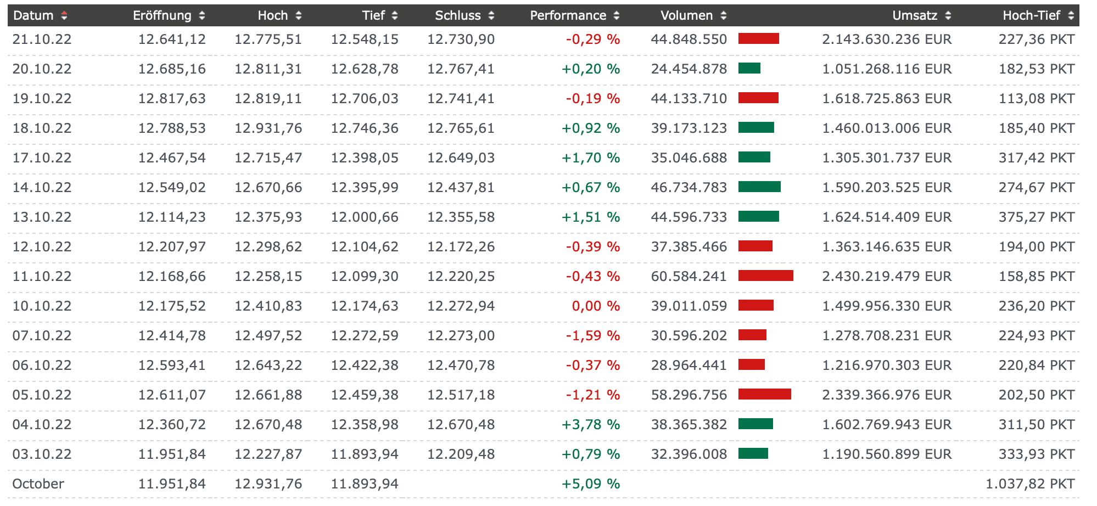The width and height of the screenshot is (1097, 506).
Task: Click the red volume bar for 05.10.22
Action: 765,394
